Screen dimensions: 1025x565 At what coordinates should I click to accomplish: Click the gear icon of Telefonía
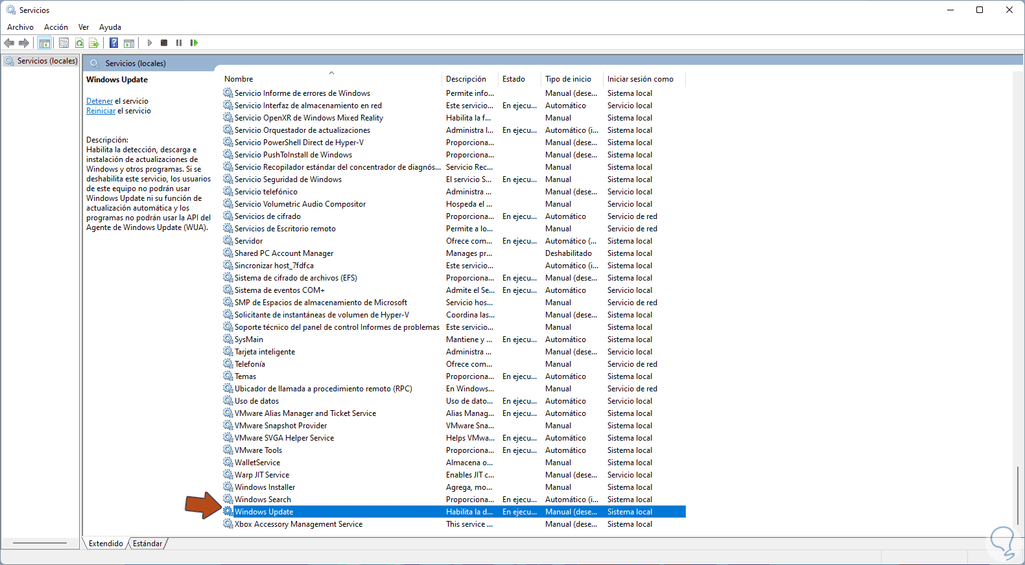click(228, 364)
